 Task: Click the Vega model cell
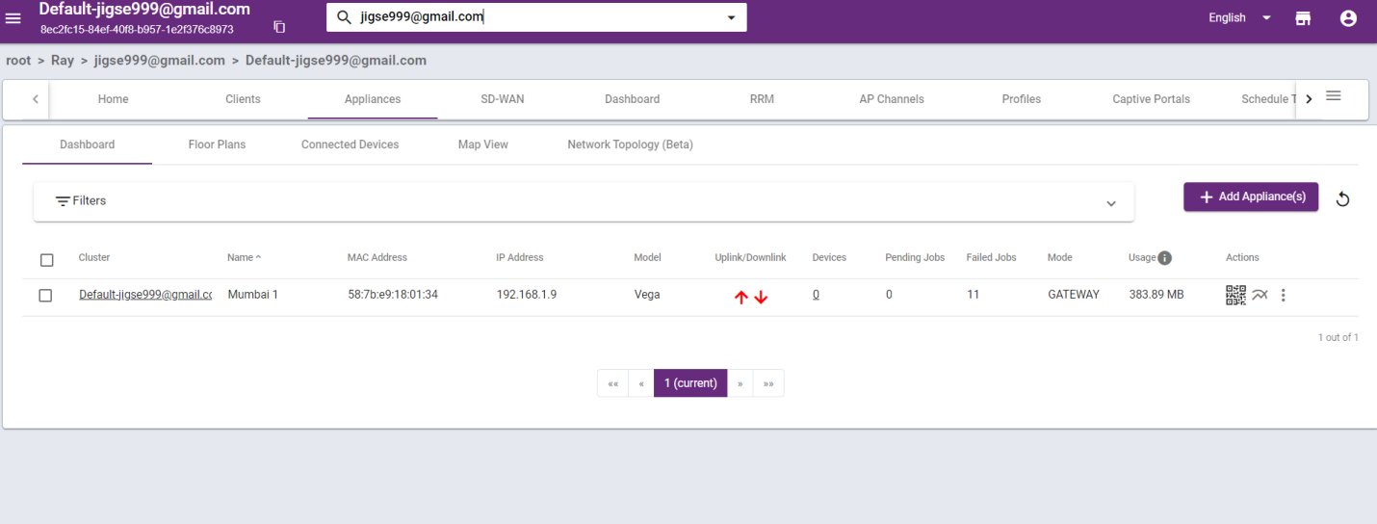coord(646,295)
